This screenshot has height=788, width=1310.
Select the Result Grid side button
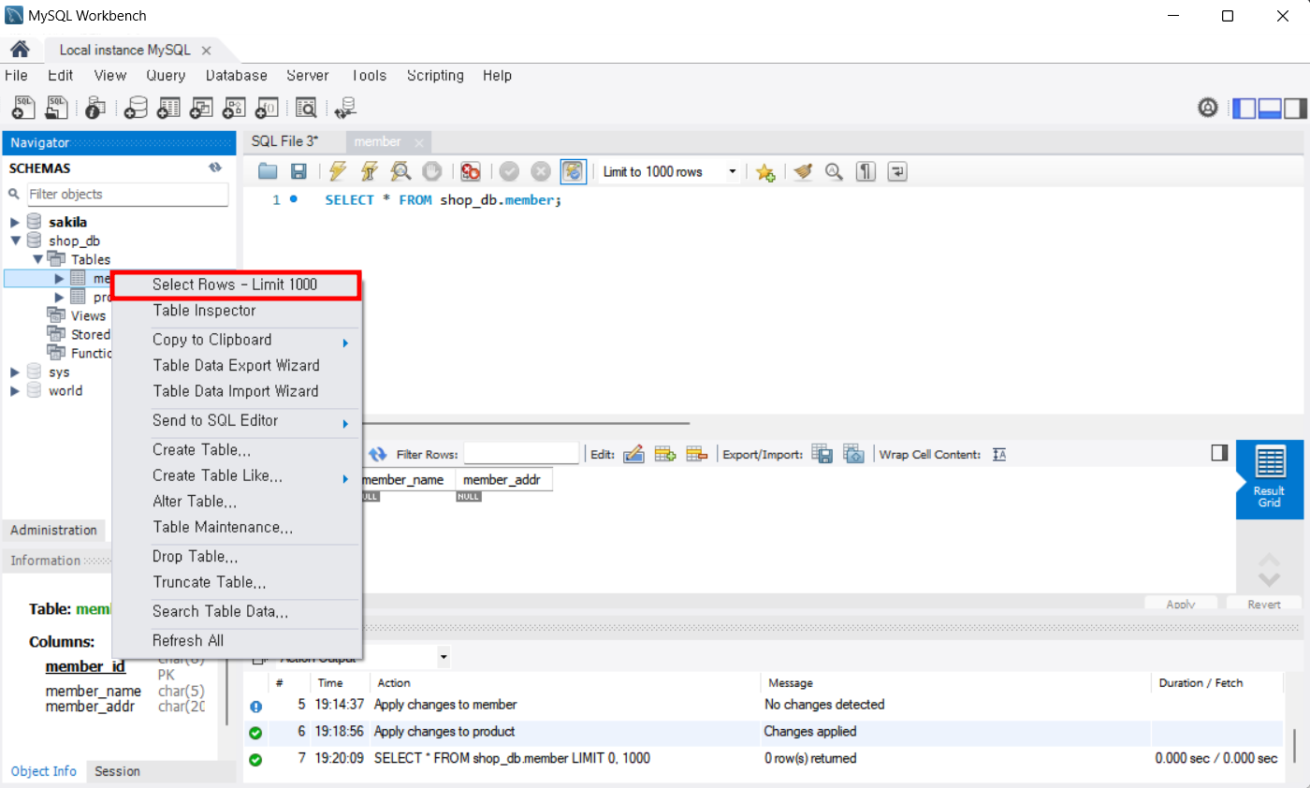1269,479
